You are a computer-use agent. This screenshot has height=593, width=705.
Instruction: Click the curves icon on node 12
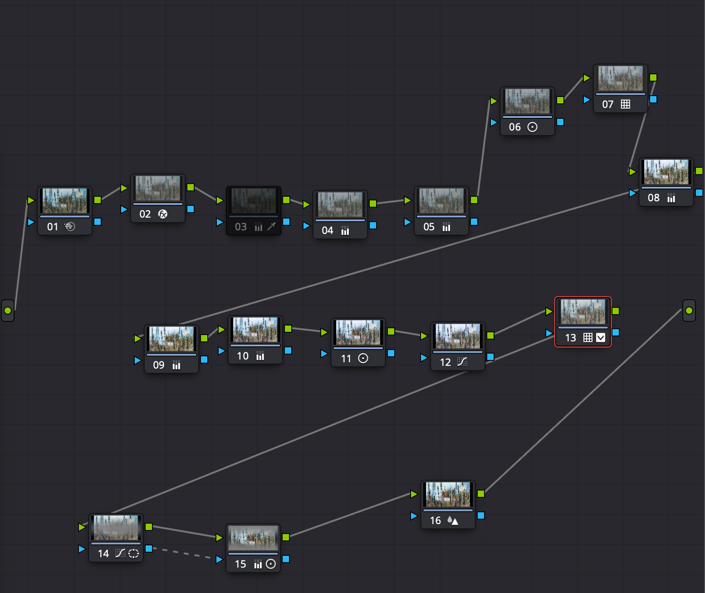point(462,362)
